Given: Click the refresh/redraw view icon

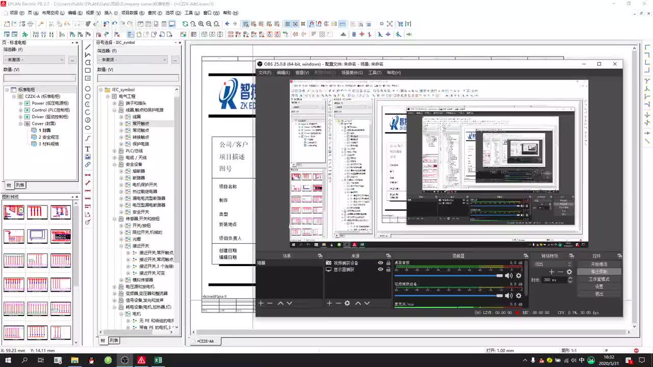Looking at the screenshot, I should click(x=185, y=24).
